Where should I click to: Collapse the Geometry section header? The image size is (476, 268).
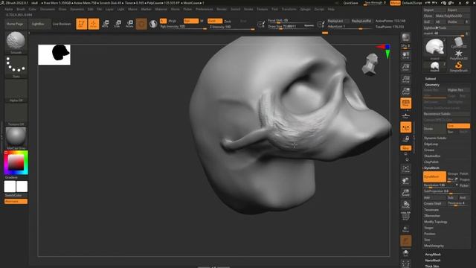[x=432, y=85]
